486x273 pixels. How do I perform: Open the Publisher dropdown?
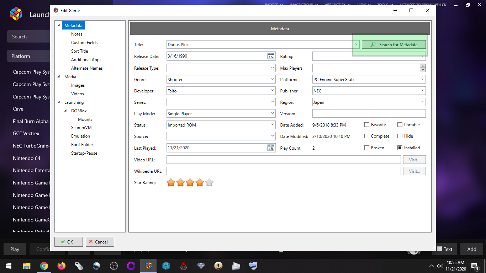click(423, 91)
